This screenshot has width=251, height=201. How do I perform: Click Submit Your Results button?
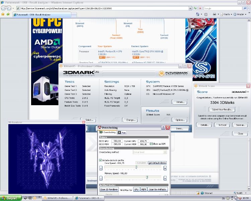[x=222, y=110]
